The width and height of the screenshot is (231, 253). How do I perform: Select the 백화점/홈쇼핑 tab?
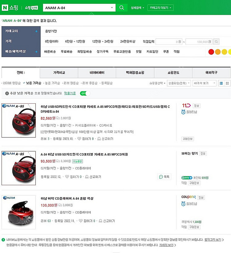(x=135, y=73)
